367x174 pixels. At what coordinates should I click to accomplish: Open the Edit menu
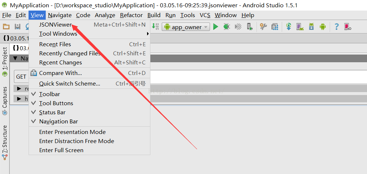click(21, 15)
